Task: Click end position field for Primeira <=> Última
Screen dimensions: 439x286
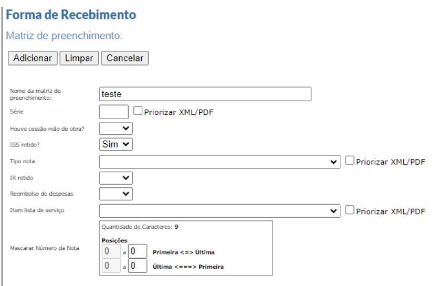Action: tap(137, 251)
